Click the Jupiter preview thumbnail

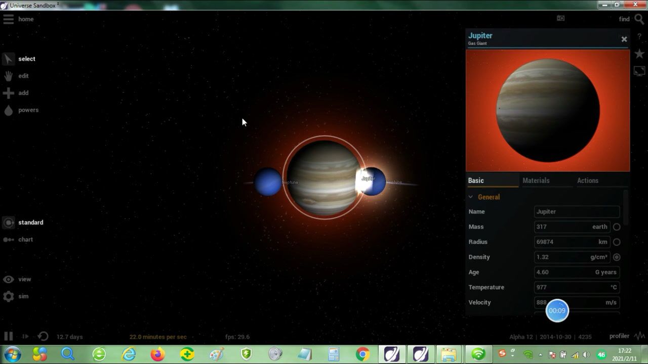pos(548,110)
